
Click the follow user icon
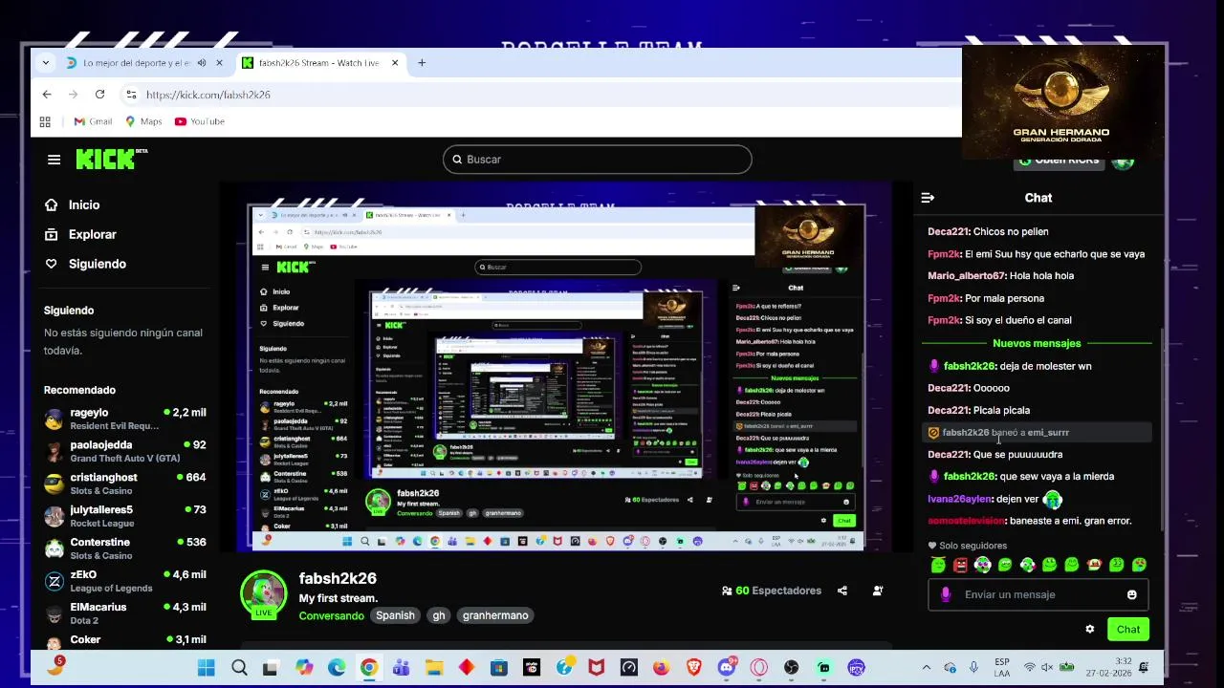(878, 591)
